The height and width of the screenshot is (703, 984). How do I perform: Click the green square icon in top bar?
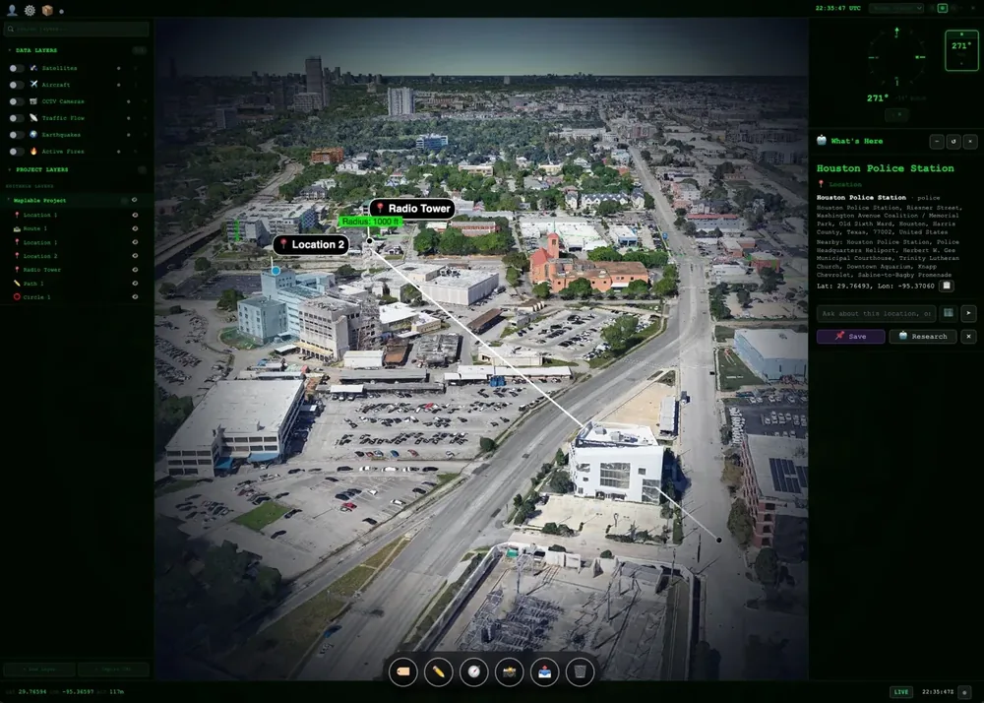pyautogui.click(x=942, y=8)
